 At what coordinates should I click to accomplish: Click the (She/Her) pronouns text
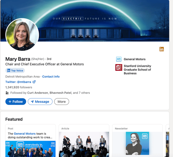click(x=37, y=59)
